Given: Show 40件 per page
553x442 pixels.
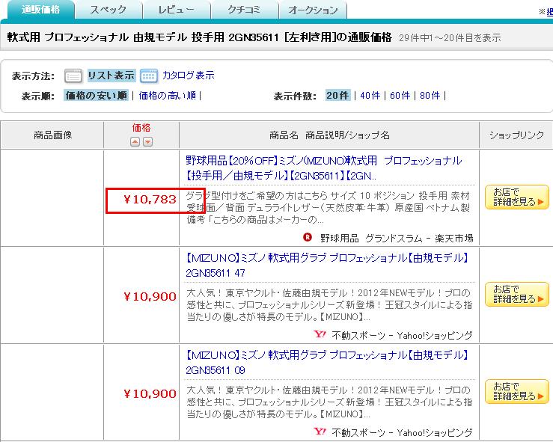Looking at the screenshot, I should [x=370, y=95].
